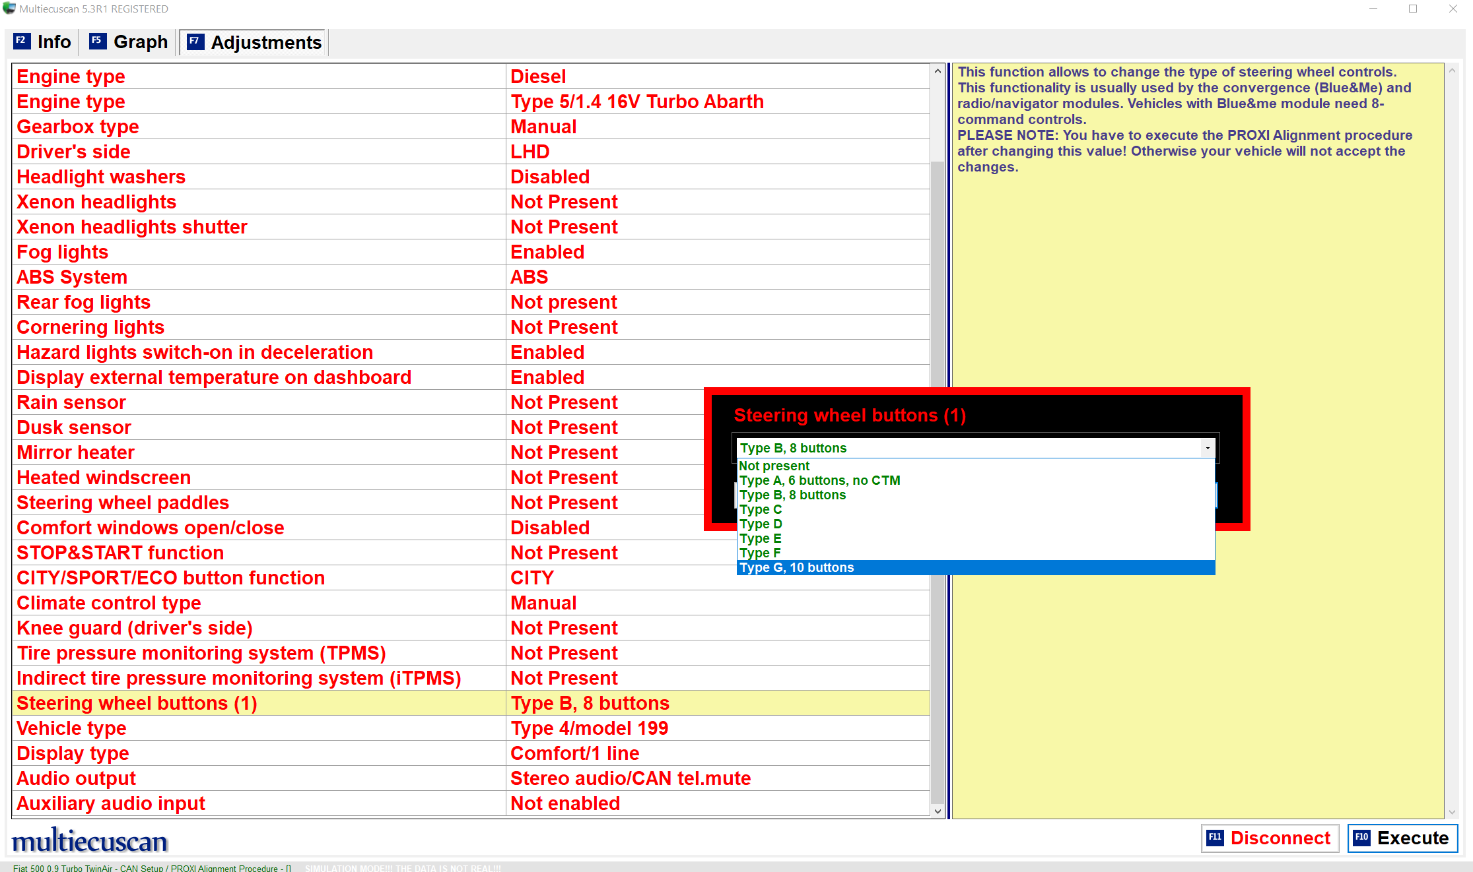Select the 'Xenon headlights shutter' row

(471, 227)
